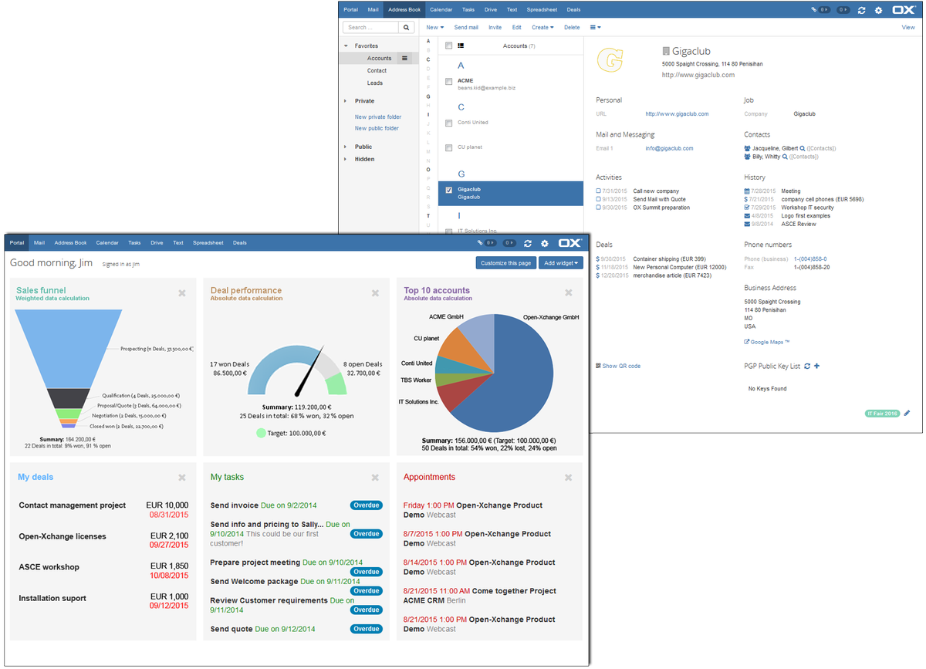Click Customize this page button
The height and width of the screenshot is (669, 926).
(505, 263)
